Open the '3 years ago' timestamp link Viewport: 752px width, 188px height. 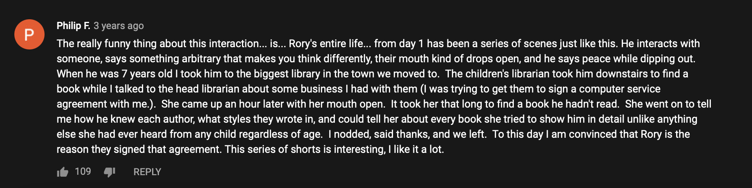coord(119,26)
